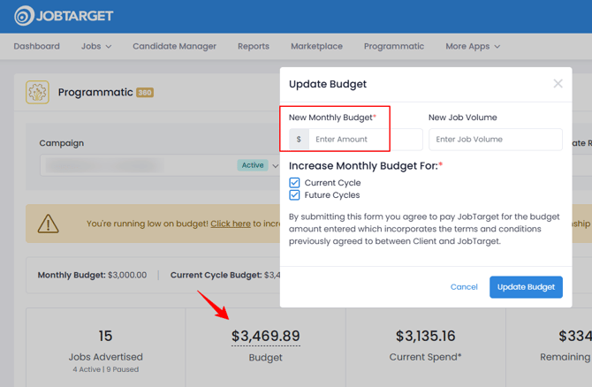The width and height of the screenshot is (592, 387).
Task: Click the Active status badge
Action: (x=253, y=165)
